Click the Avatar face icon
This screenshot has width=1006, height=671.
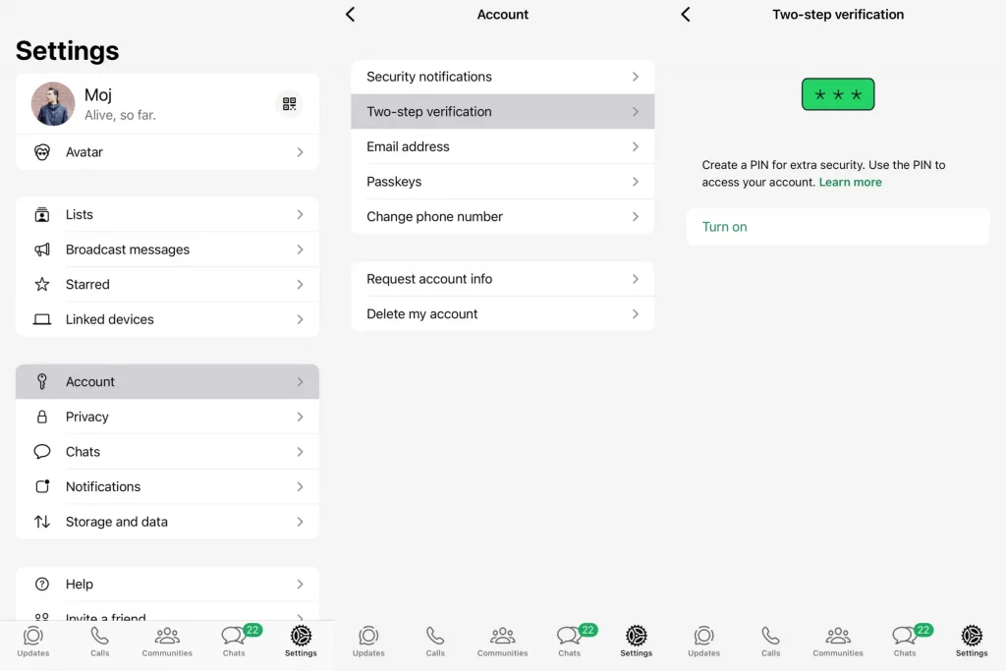[42, 152]
